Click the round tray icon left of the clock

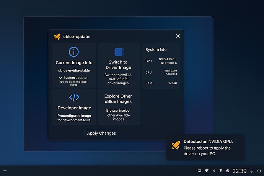(x=228, y=171)
